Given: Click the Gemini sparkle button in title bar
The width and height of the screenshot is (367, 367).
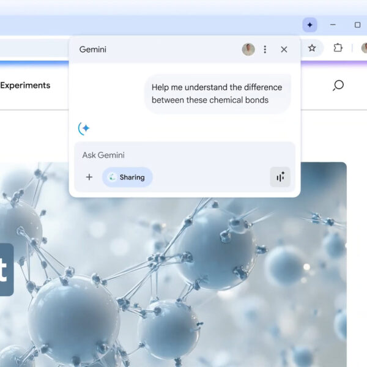Looking at the screenshot, I should click(310, 25).
